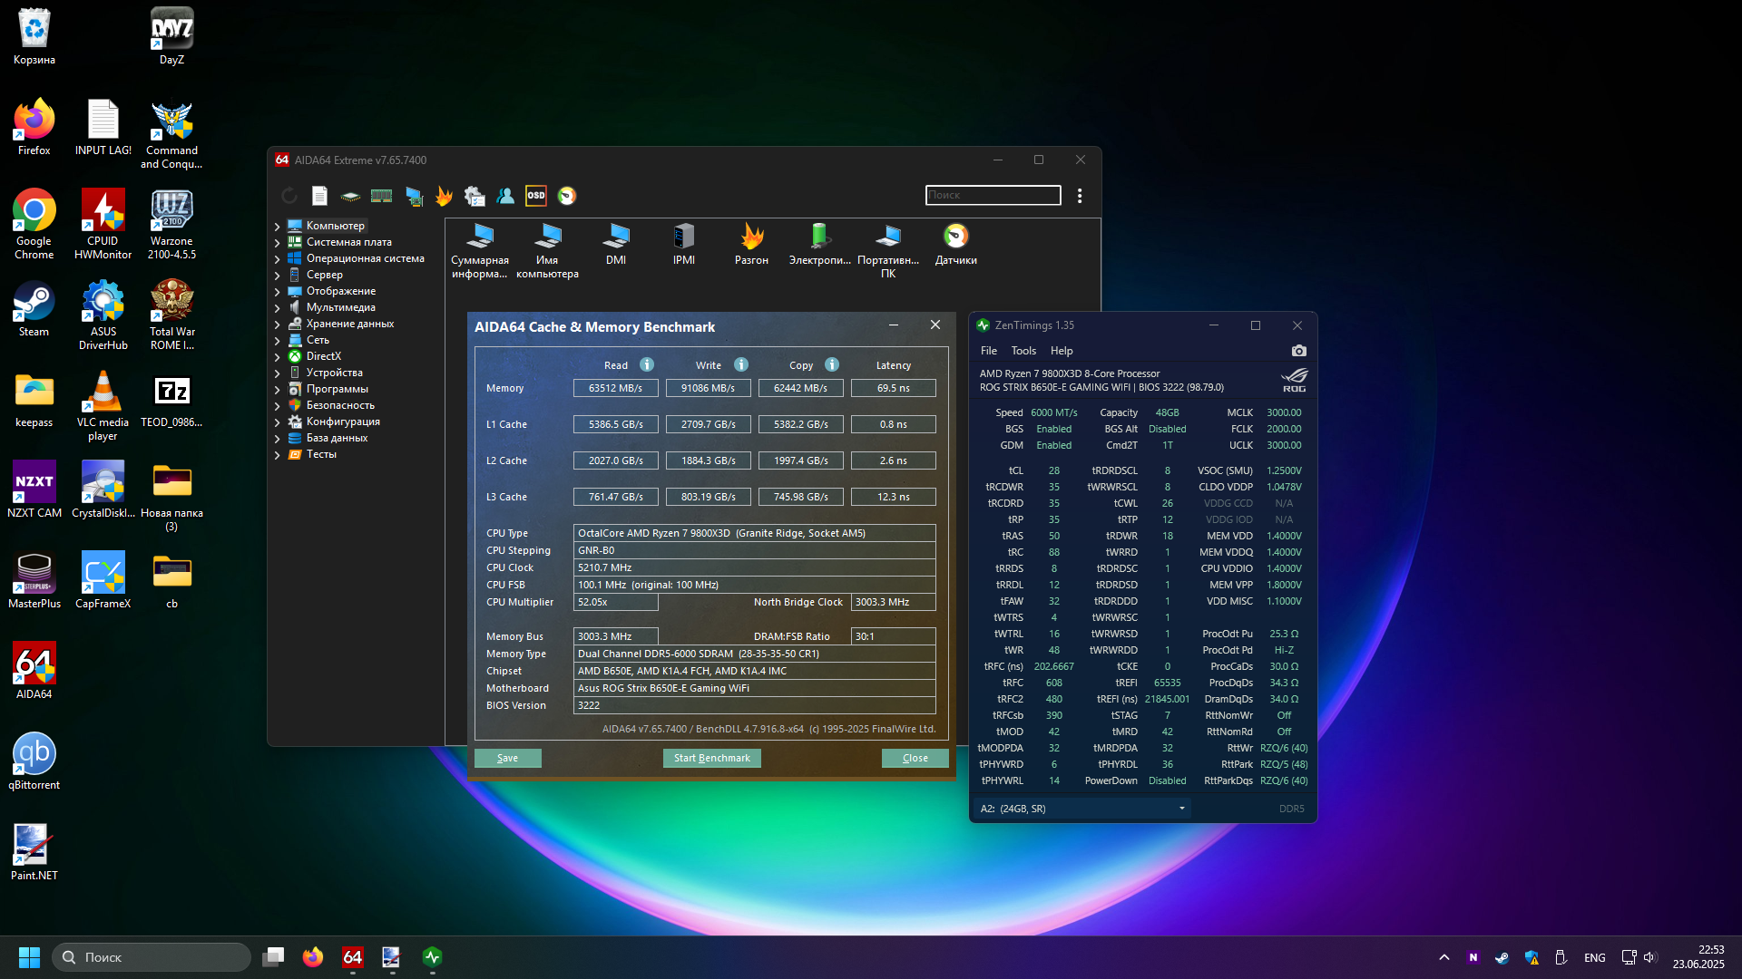The width and height of the screenshot is (1742, 979).
Task: Open the gear checklist preferences toolbar icon
Action: [475, 196]
